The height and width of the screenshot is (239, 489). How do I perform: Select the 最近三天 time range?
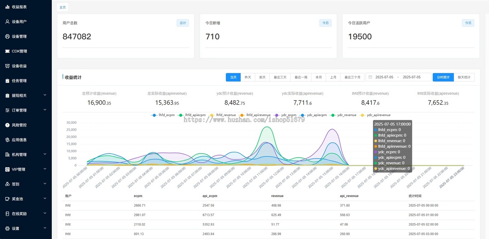pos(280,77)
